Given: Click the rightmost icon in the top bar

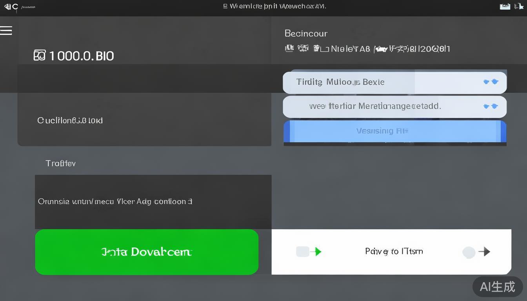Looking at the screenshot, I should coord(519,6).
